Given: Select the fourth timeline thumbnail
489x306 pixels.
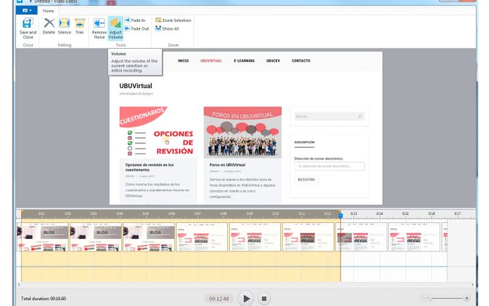Looking at the screenshot, I should click(201, 237).
